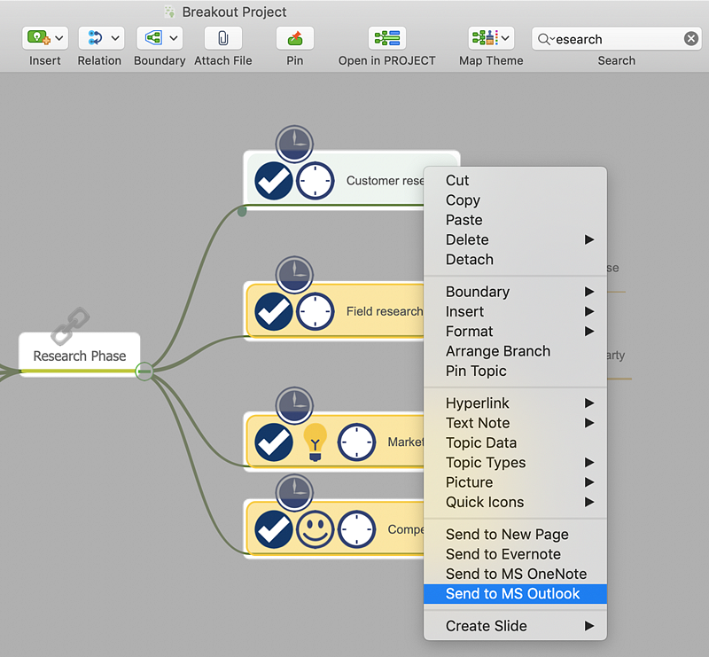
Task: Click the white clock icon in Field research
Action: [x=315, y=311]
